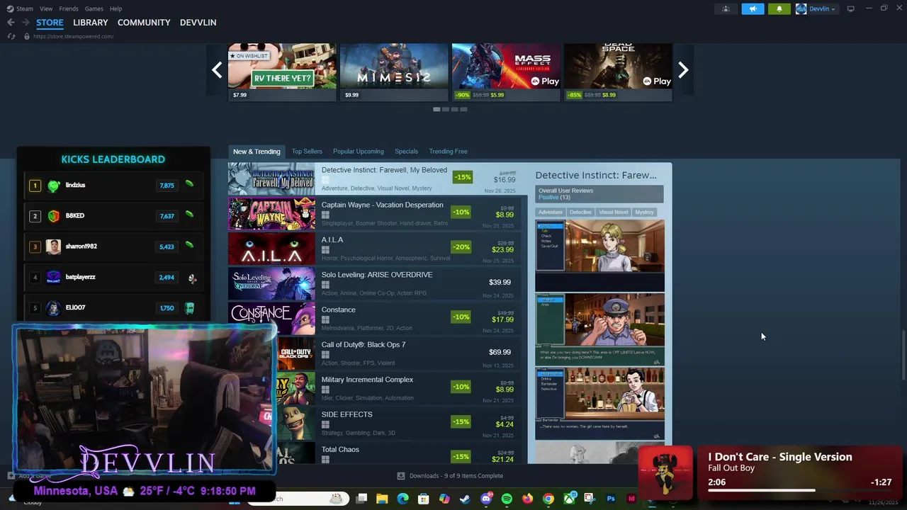Switch Steam to Big Picture mode
The width and height of the screenshot is (907, 510).
pos(850,8)
